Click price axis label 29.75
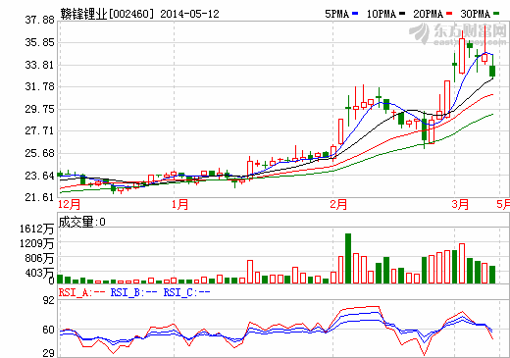The image size is (510, 358). click(40, 109)
